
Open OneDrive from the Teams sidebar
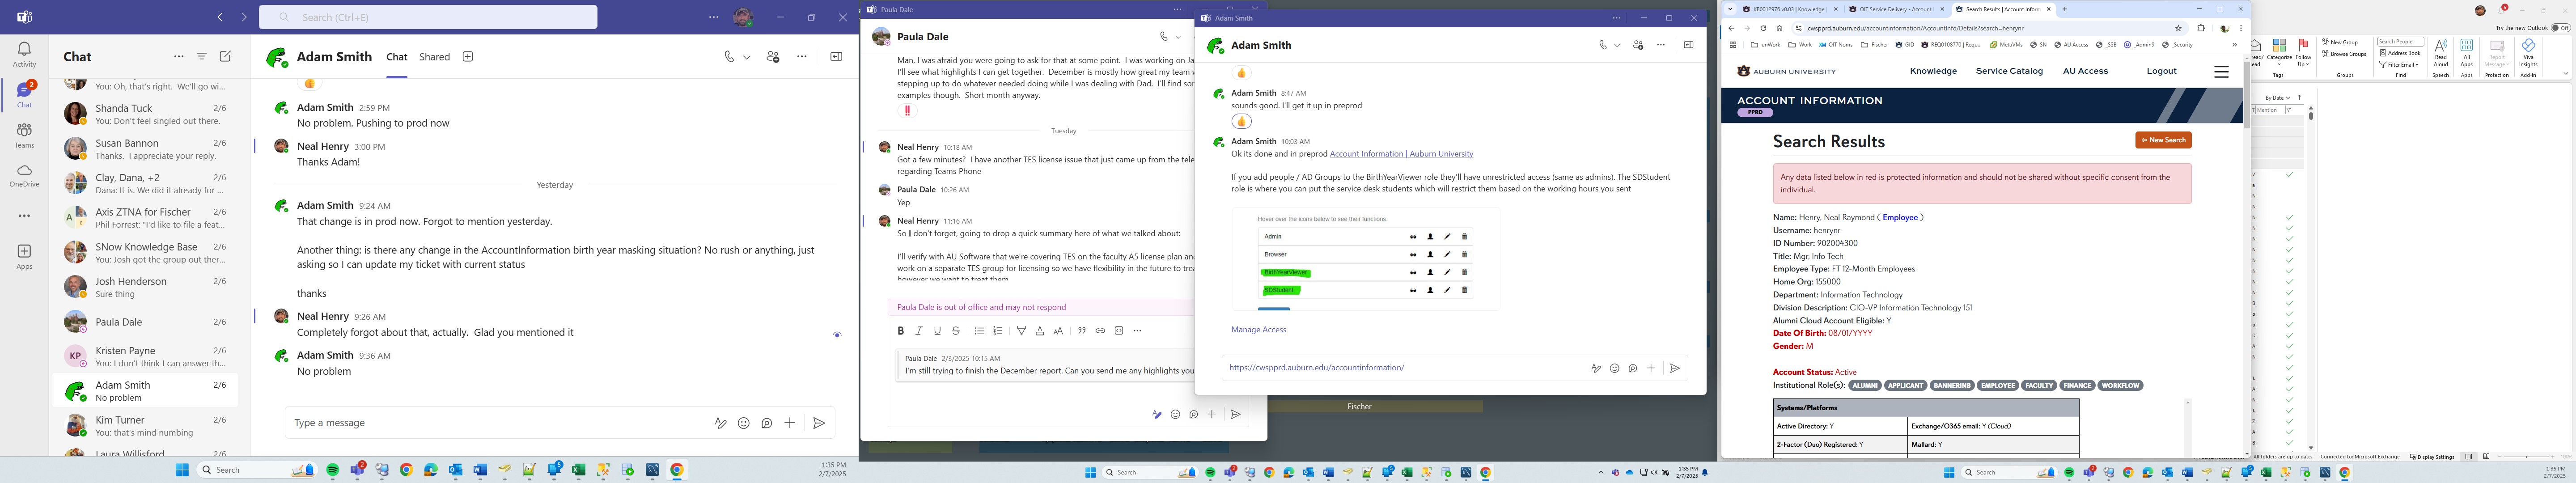click(x=24, y=175)
